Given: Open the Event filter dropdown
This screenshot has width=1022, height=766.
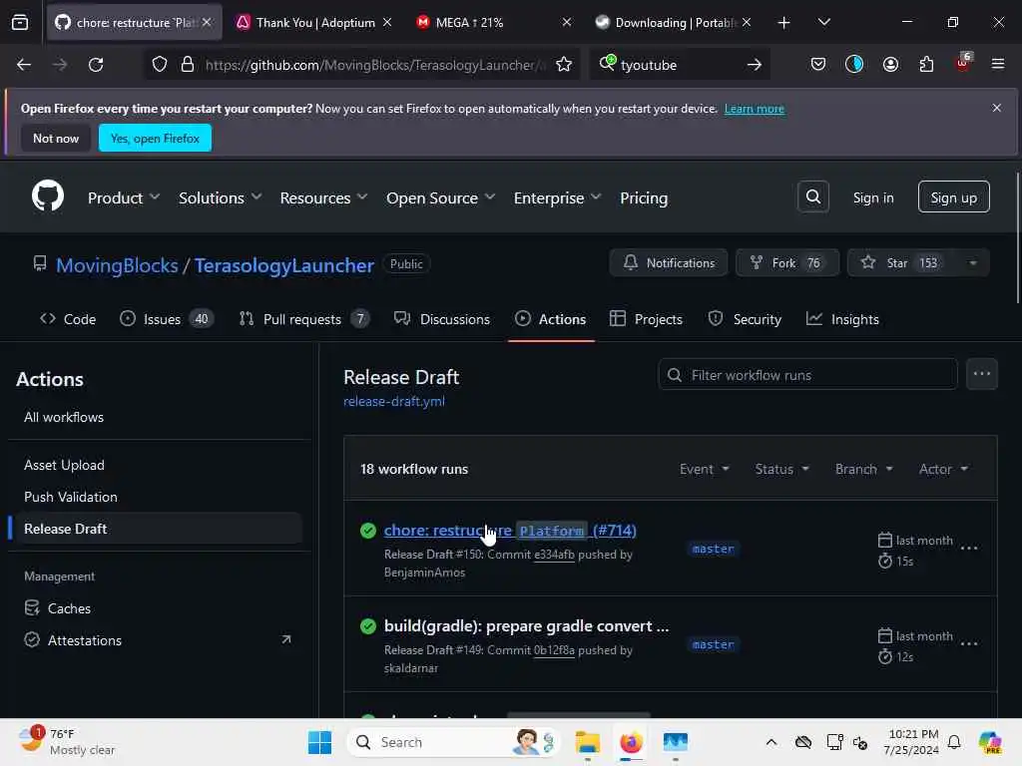Looking at the screenshot, I should [x=705, y=469].
